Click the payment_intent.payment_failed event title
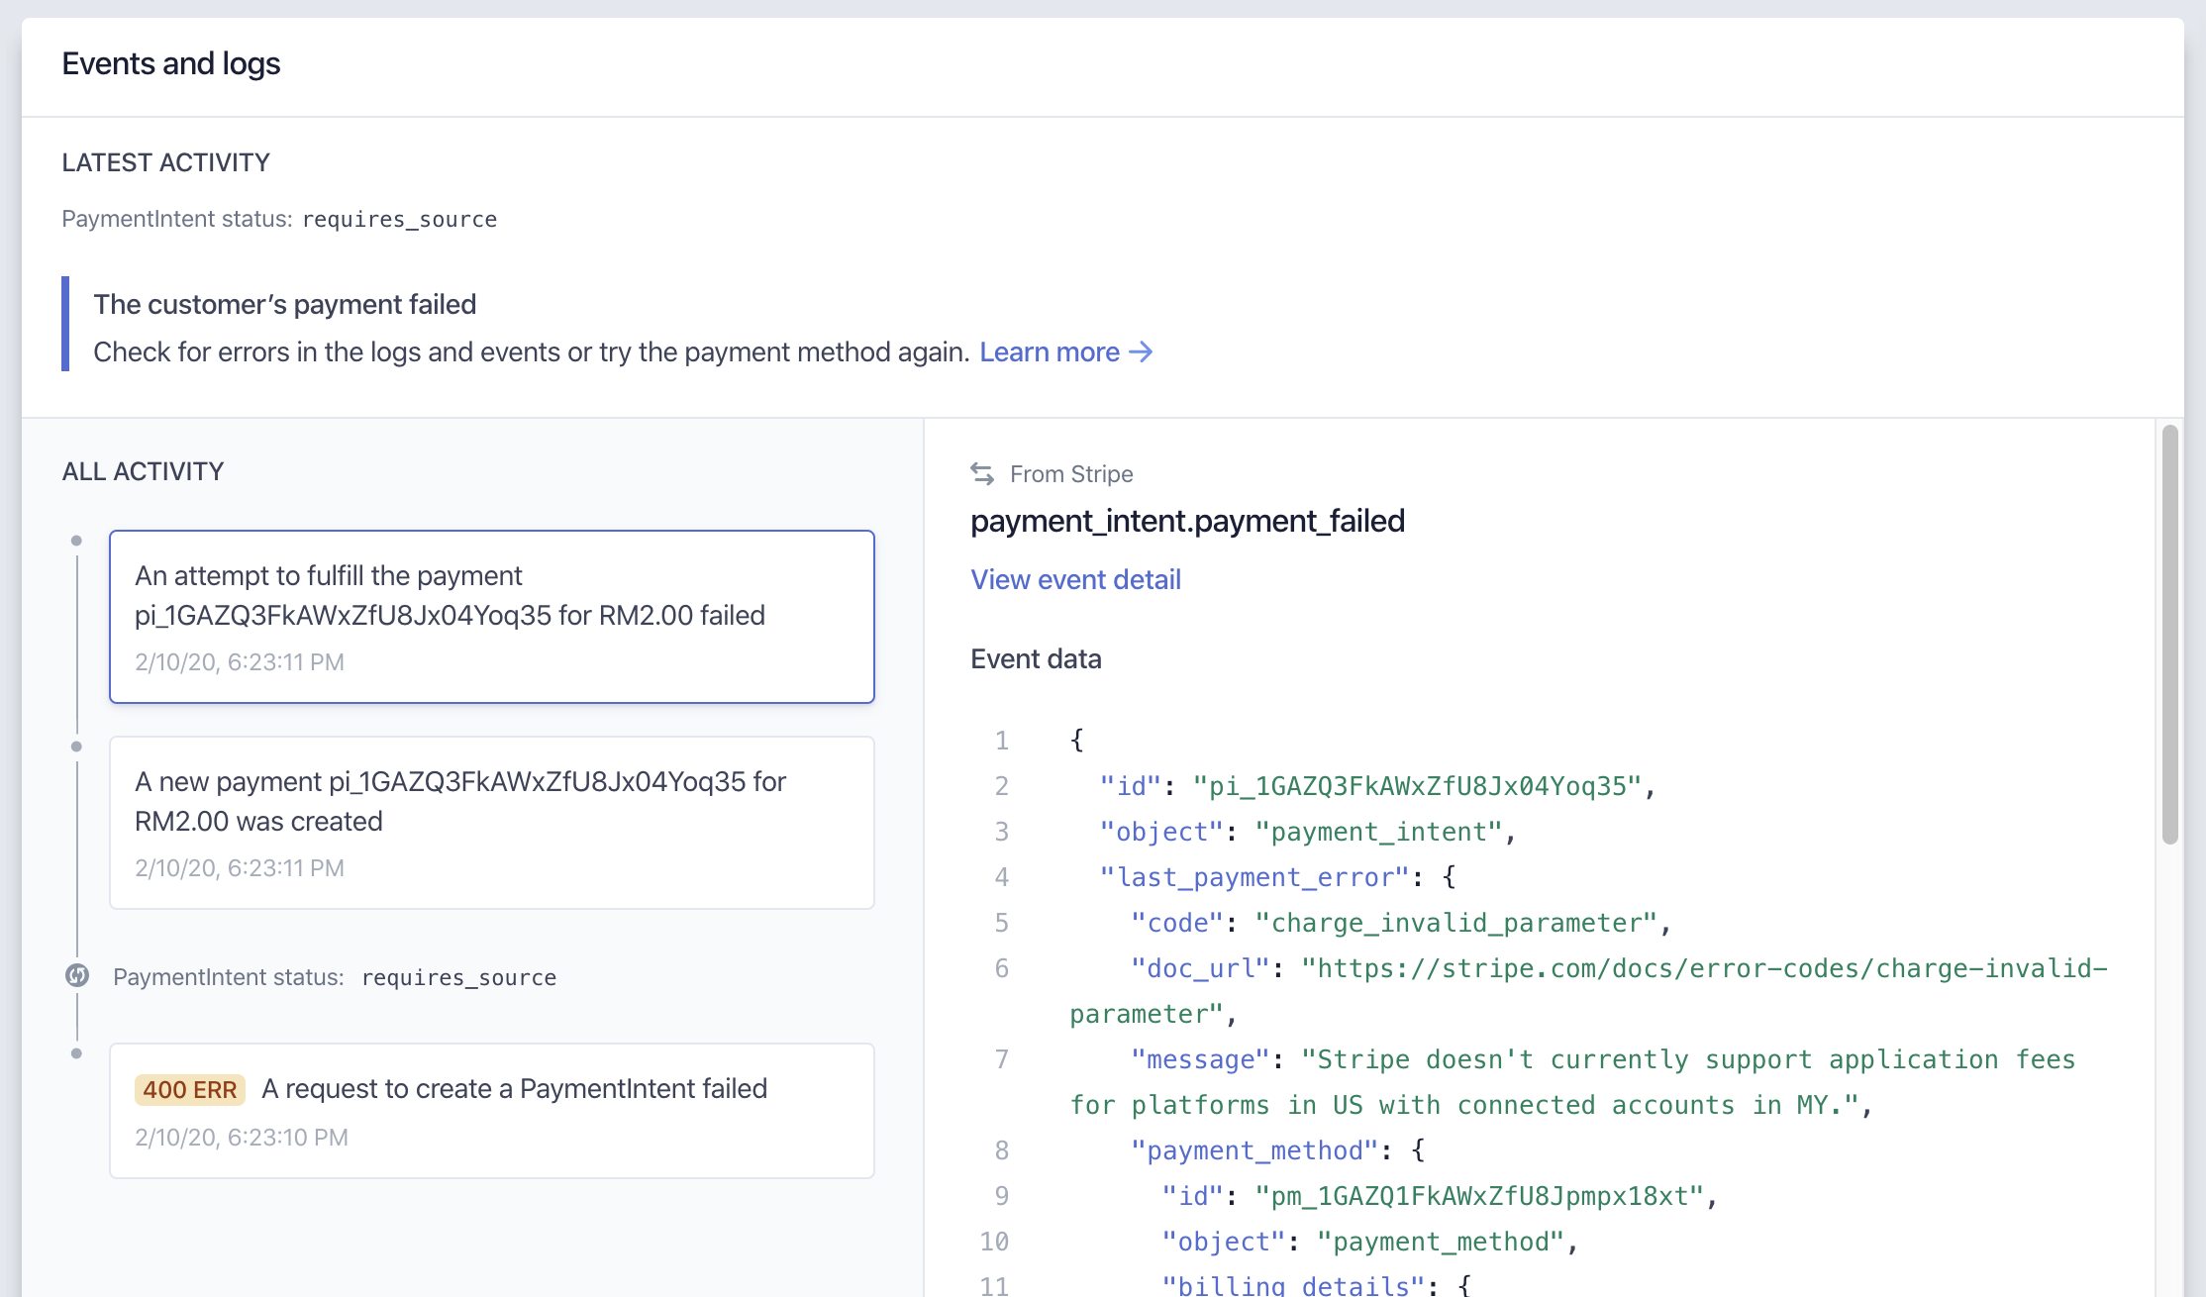This screenshot has width=2206, height=1297. tap(1188, 521)
